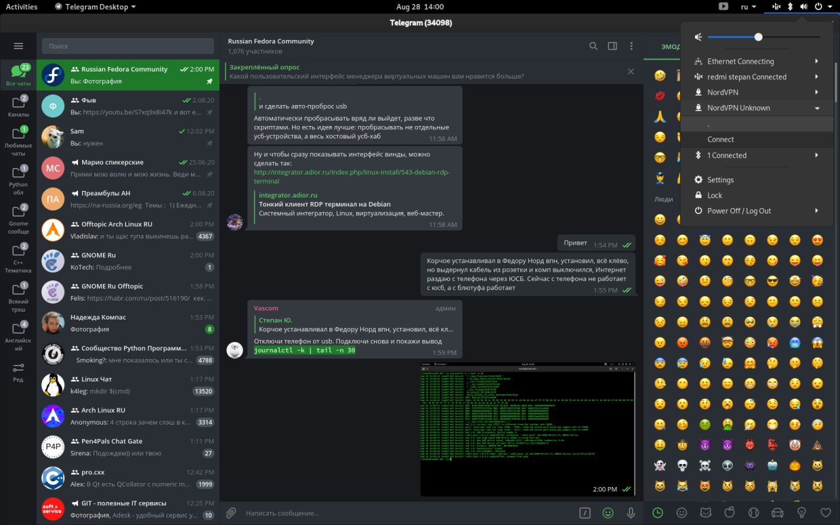Click the paperclip attach file icon

[x=231, y=513]
